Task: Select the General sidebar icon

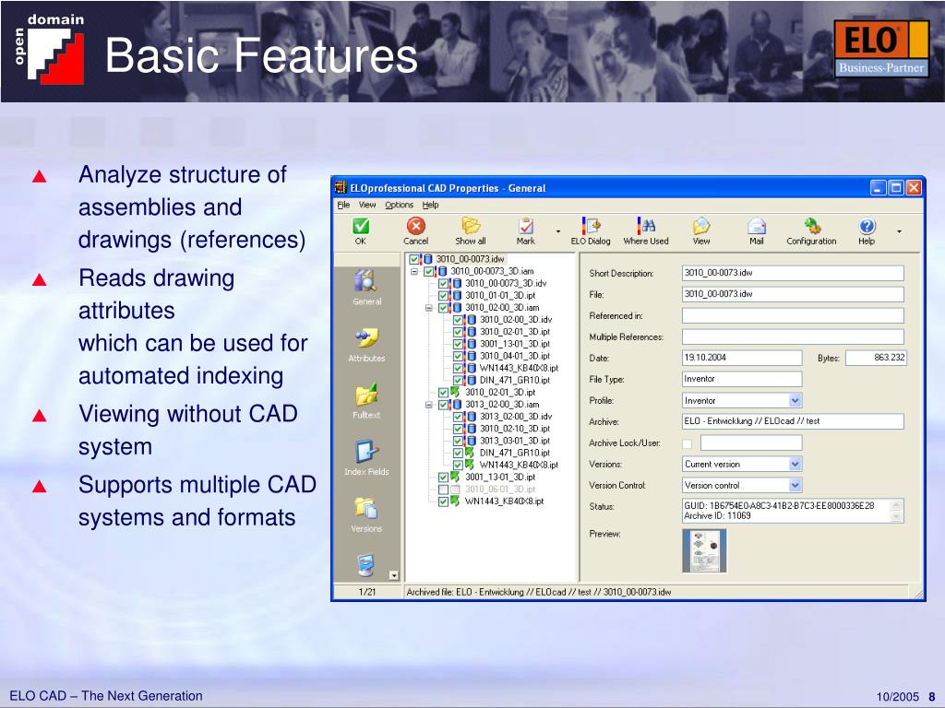Action: click(365, 280)
